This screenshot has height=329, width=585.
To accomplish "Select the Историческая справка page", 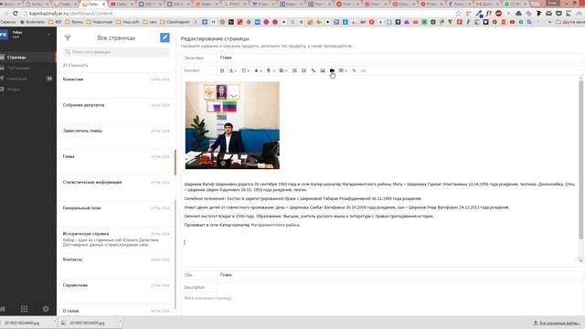I will coord(116,239).
